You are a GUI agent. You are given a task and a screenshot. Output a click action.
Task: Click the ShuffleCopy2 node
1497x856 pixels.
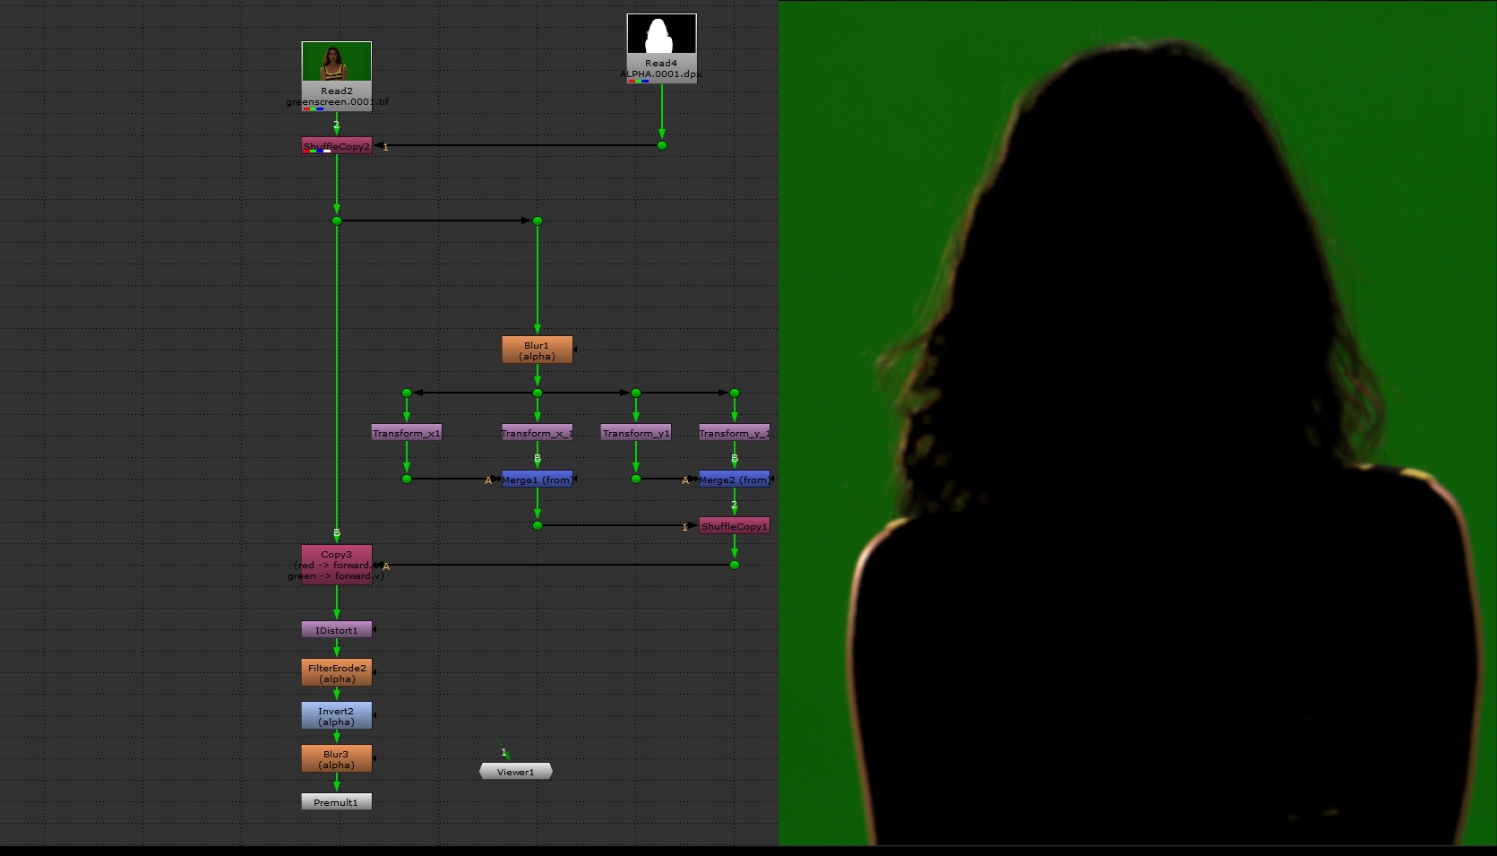336,146
